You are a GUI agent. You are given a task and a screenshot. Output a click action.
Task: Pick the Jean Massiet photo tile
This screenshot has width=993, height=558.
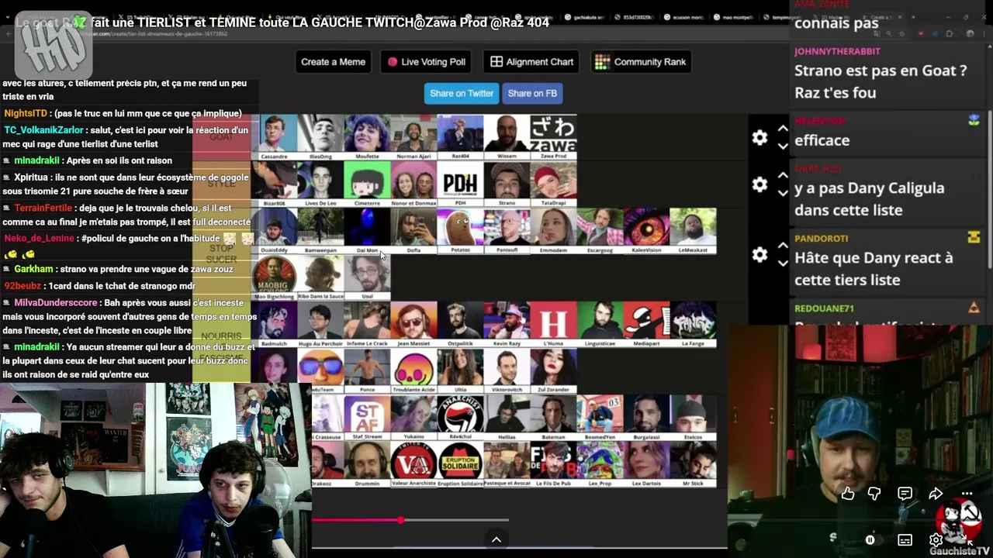click(x=413, y=323)
